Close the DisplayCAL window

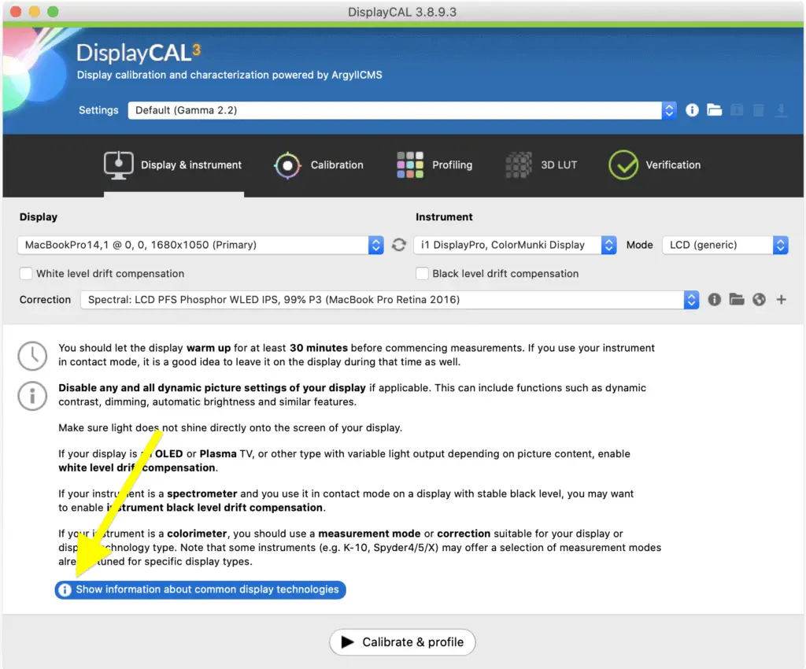pyautogui.click(x=16, y=12)
